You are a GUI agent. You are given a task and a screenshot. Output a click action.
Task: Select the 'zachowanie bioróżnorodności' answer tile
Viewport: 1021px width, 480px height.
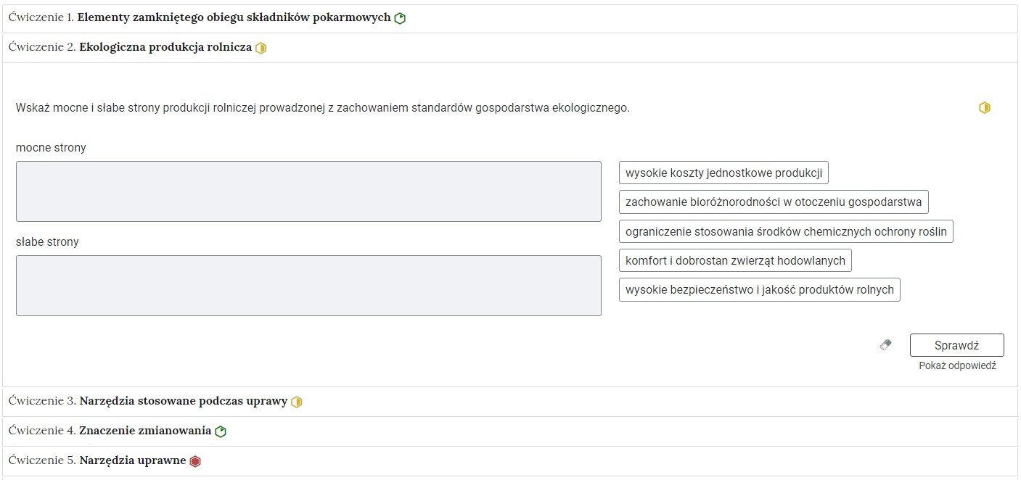click(774, 202)
